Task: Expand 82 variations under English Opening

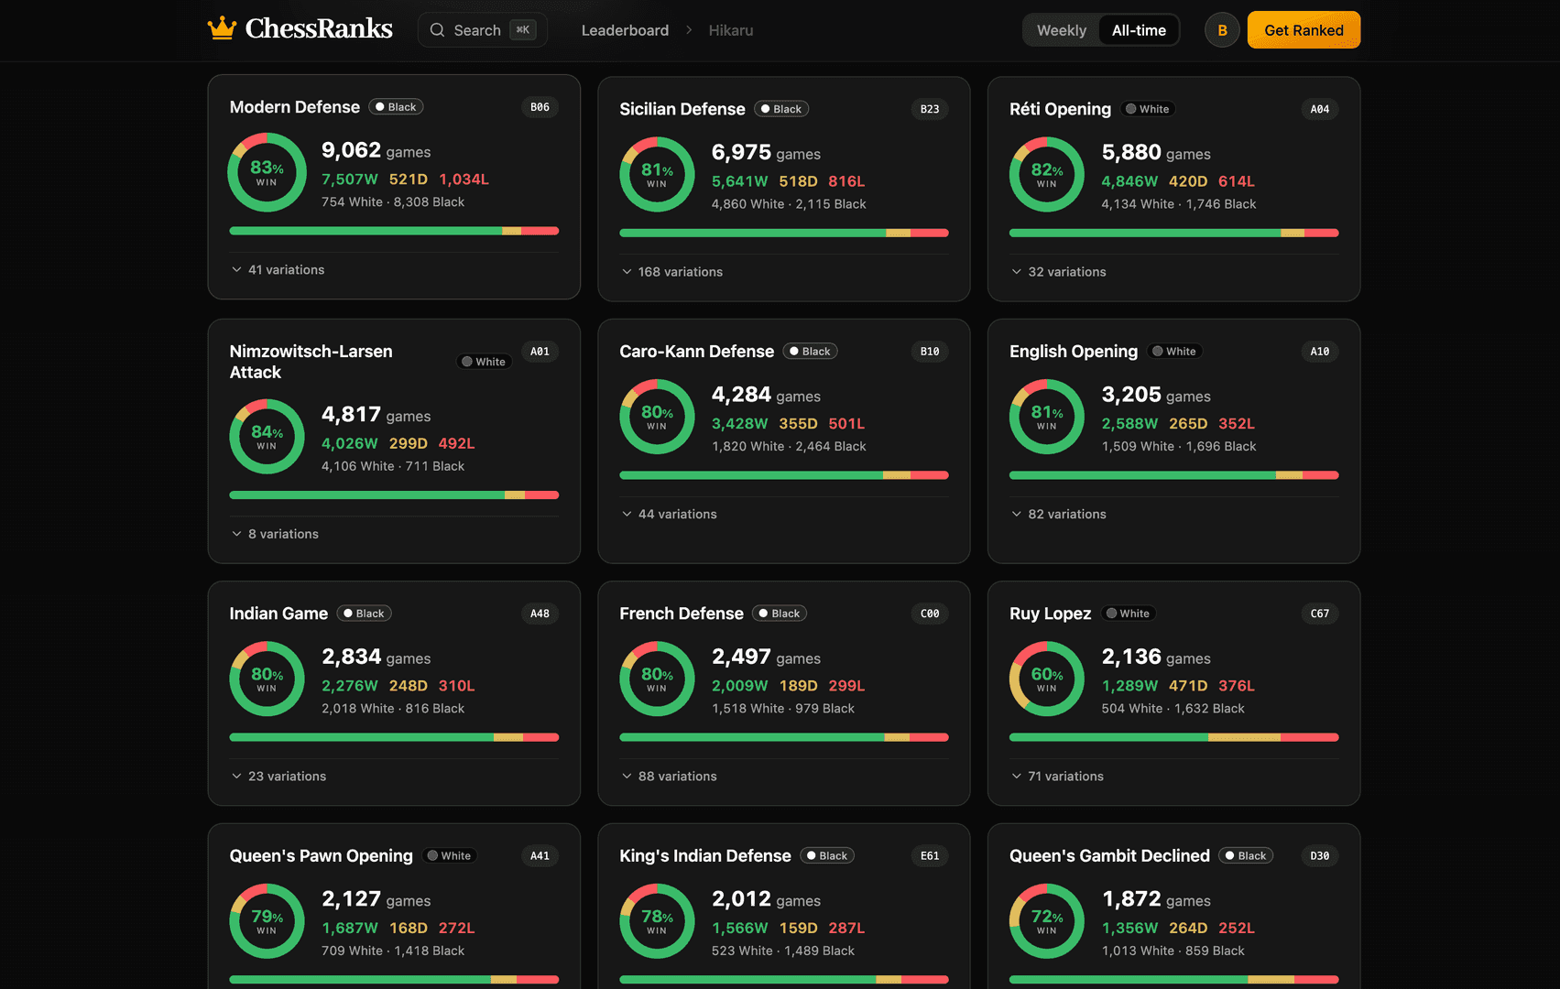Action: pyautogui.click(x=1058, y=515)
